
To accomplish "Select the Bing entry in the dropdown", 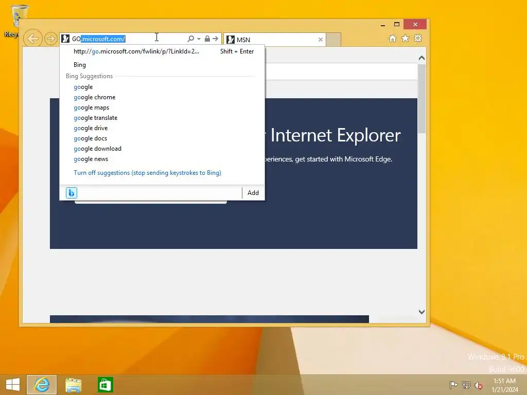I will click(162, 64).
